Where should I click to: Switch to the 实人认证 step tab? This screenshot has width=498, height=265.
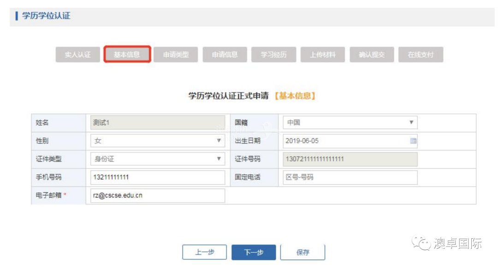point(77,54)
